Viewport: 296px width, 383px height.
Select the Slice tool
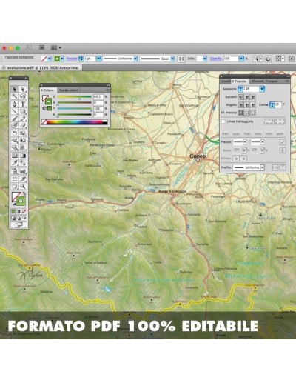point(22,179)
